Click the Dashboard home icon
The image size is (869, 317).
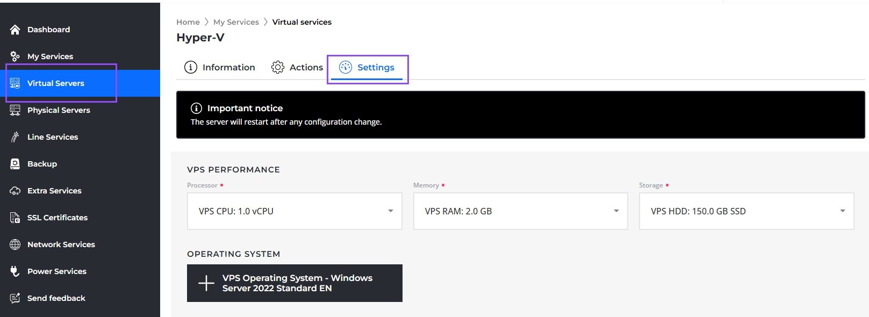click(x=15, y=30)
